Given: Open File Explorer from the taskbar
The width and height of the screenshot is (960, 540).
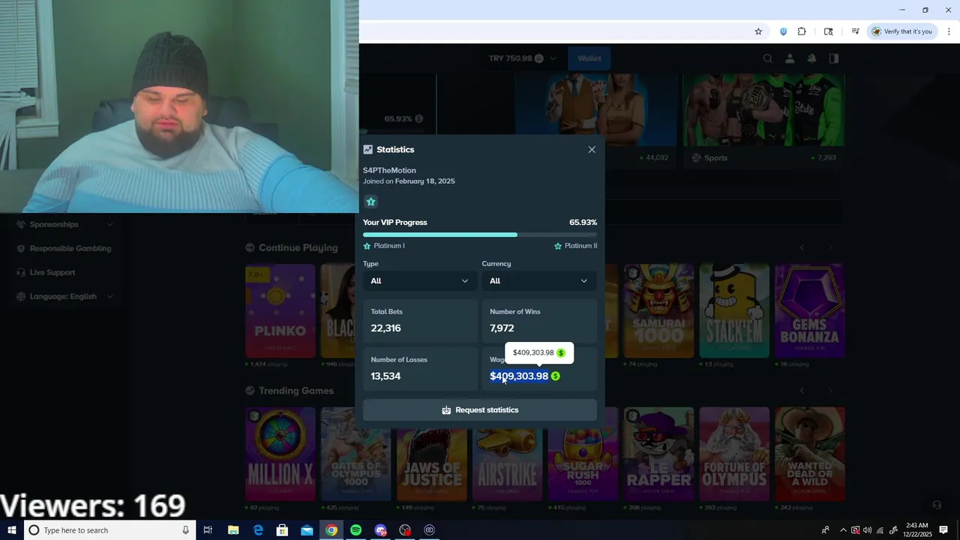Looking at the screenshot, I should click(233, 530).
